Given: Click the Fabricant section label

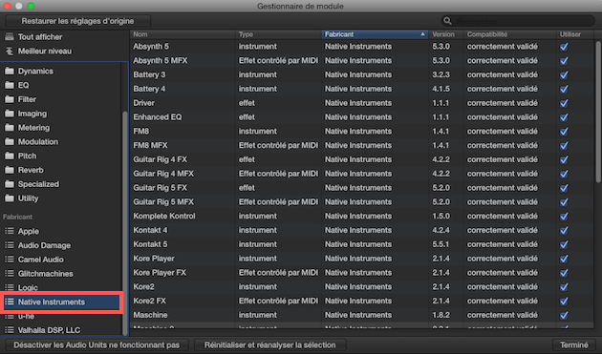Looking at the screenshot, I should [17, 218].
